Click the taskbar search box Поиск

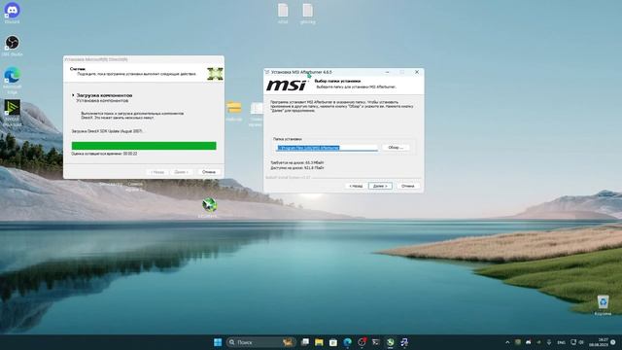(x=260, y=342)
